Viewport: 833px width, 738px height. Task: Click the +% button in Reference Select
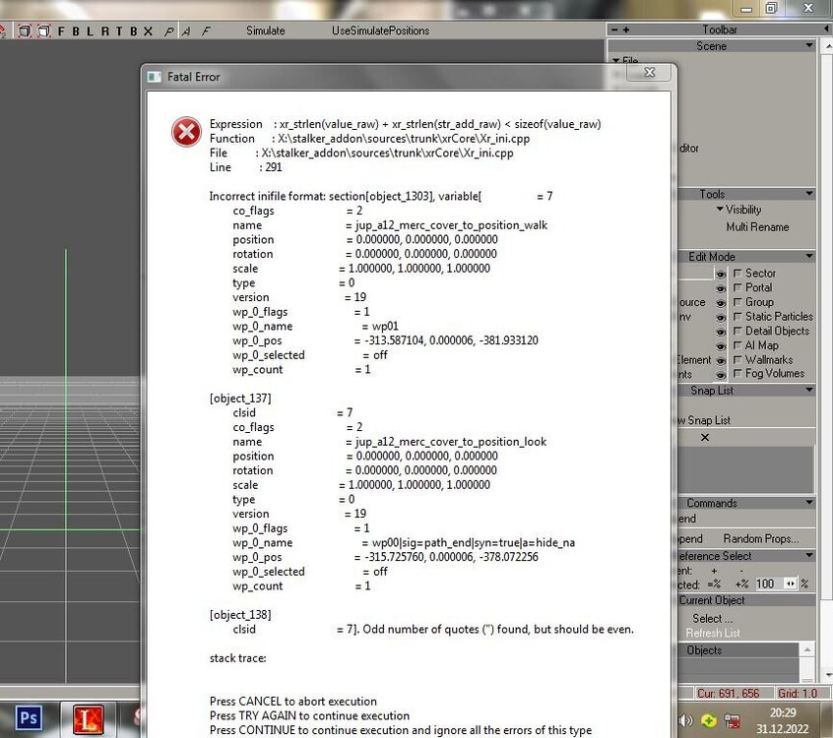pyautogui.click(x=741, y=584)
